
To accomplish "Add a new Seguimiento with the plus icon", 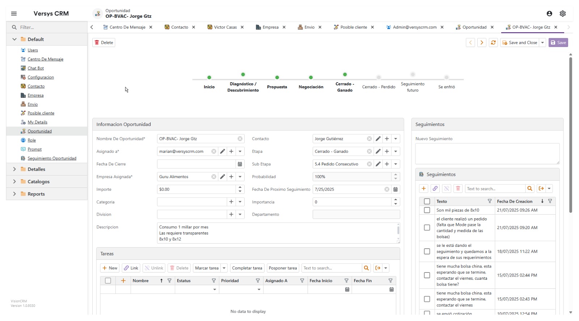I will (x=423, y=189).
